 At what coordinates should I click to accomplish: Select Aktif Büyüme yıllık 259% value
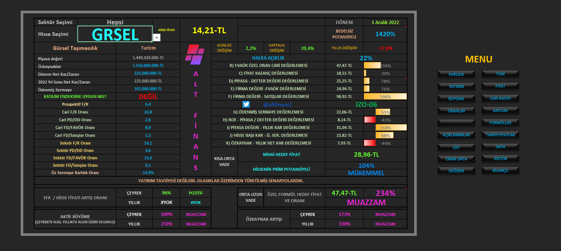pos(166,224)
